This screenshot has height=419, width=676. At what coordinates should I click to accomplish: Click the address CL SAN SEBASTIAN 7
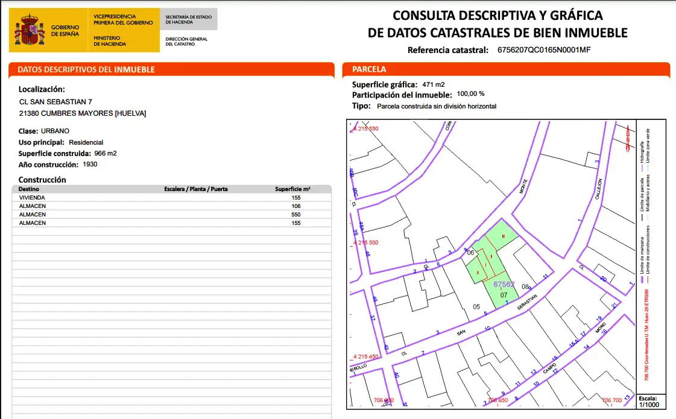pyautogui.click(x=55, y=102)
